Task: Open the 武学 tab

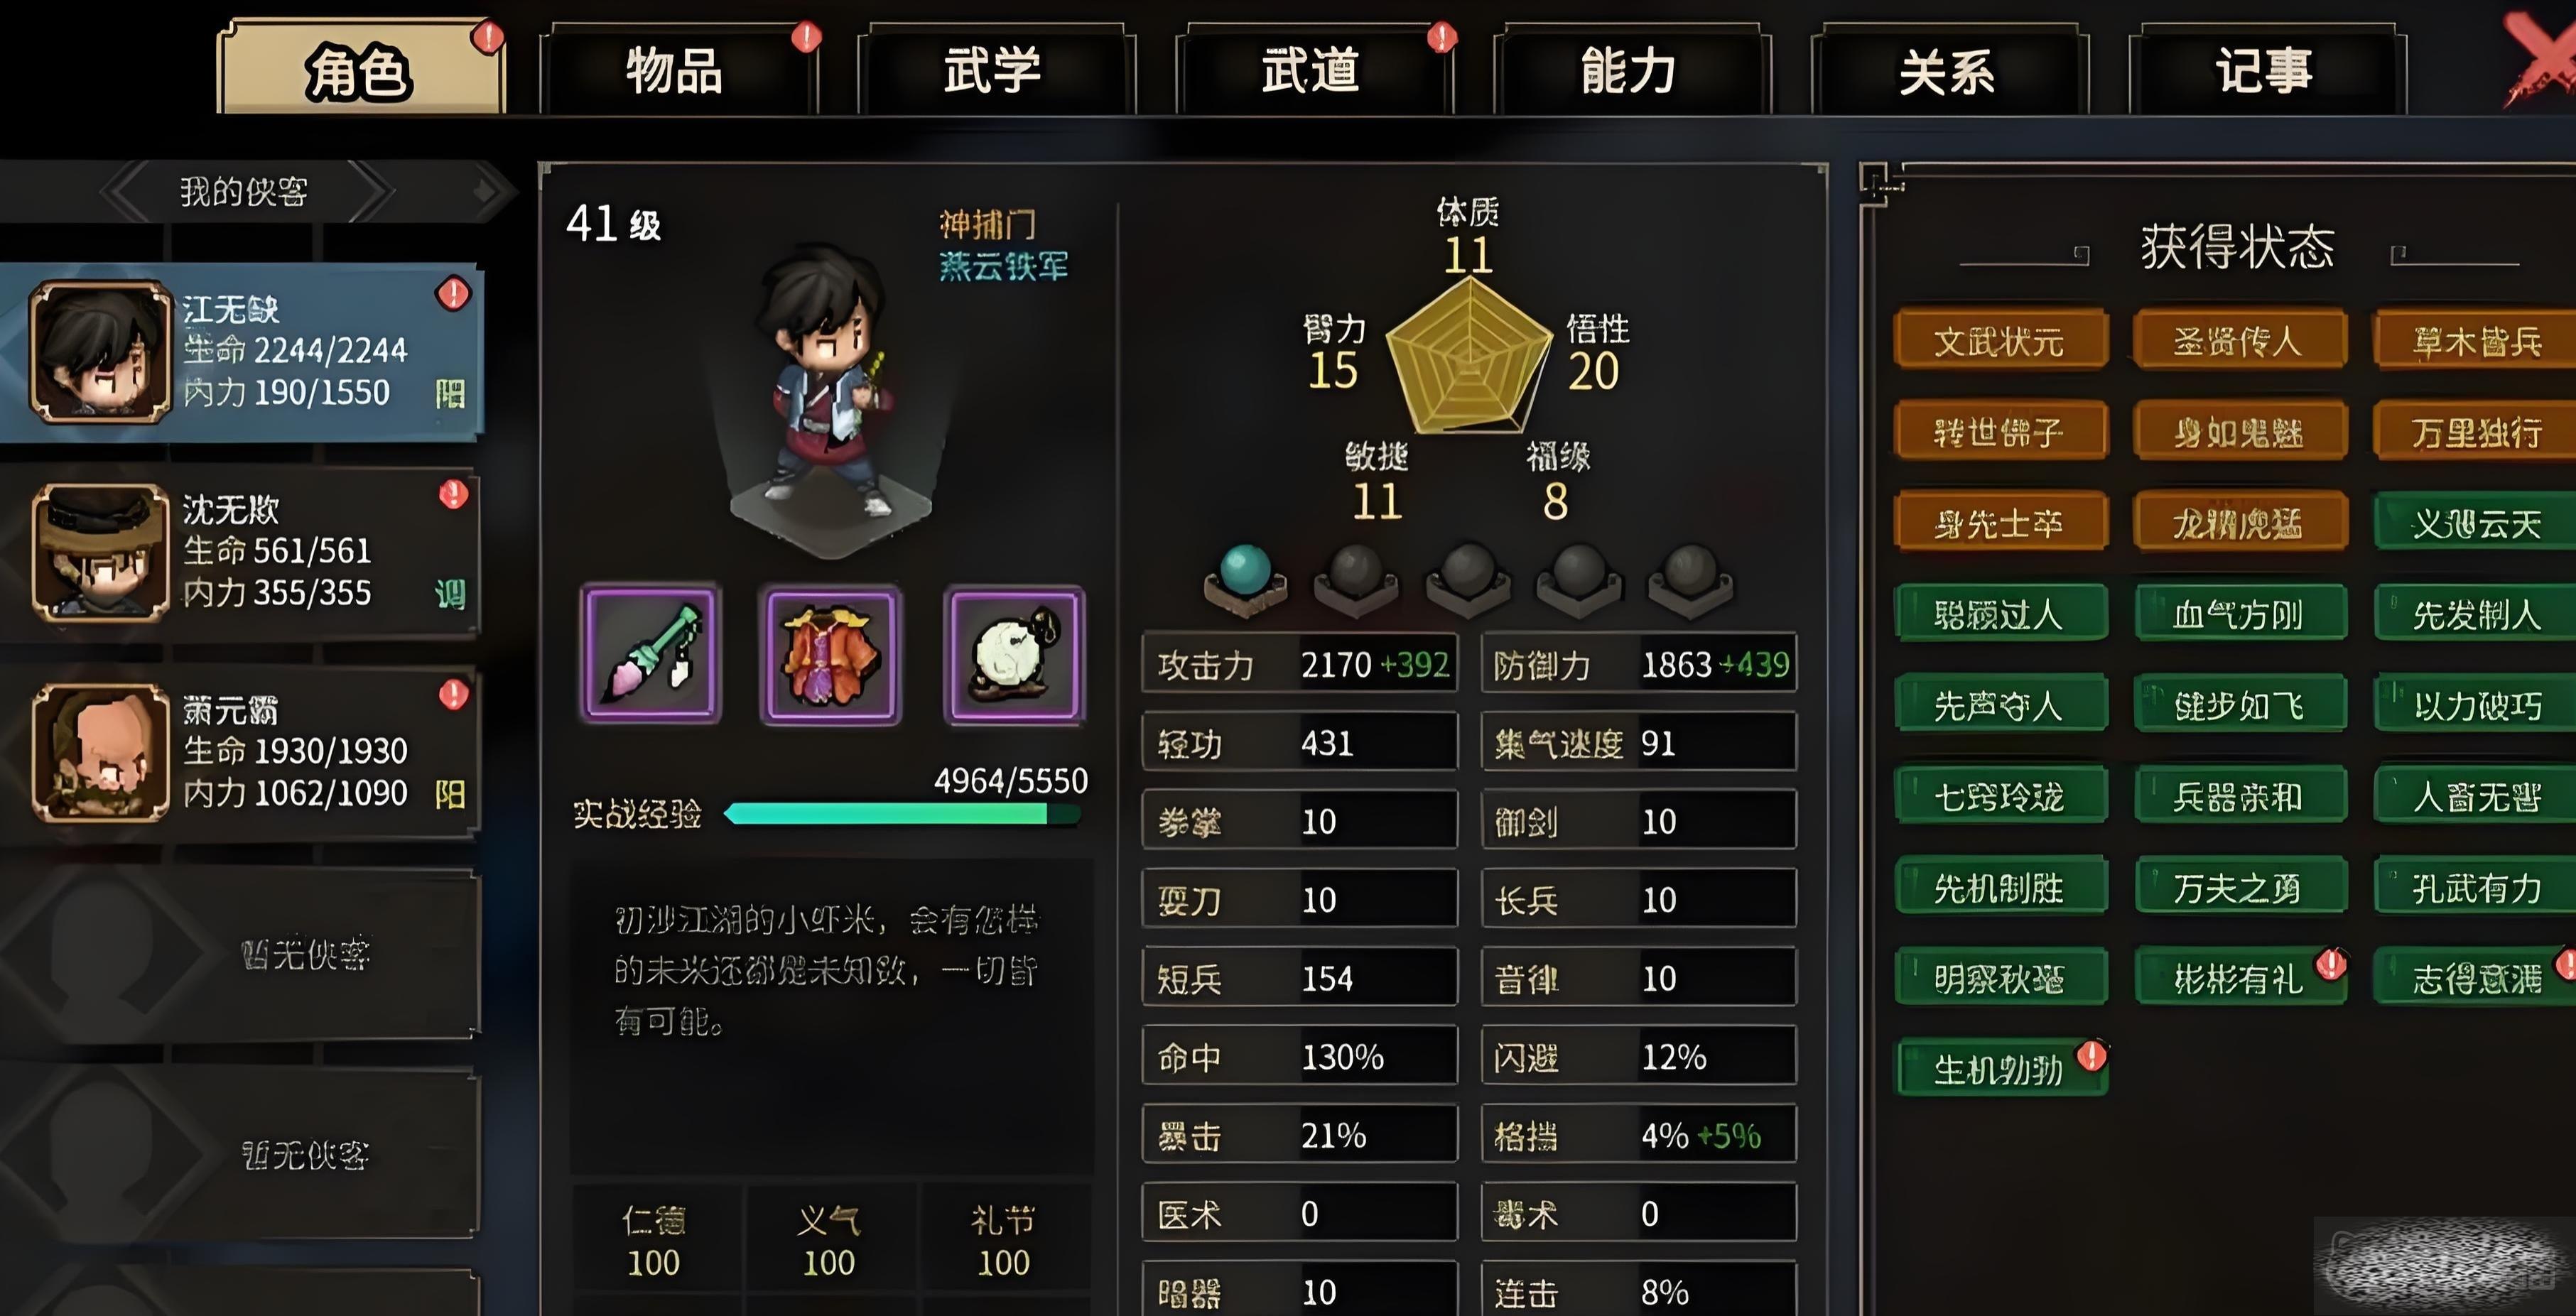Action: [993, 70]
